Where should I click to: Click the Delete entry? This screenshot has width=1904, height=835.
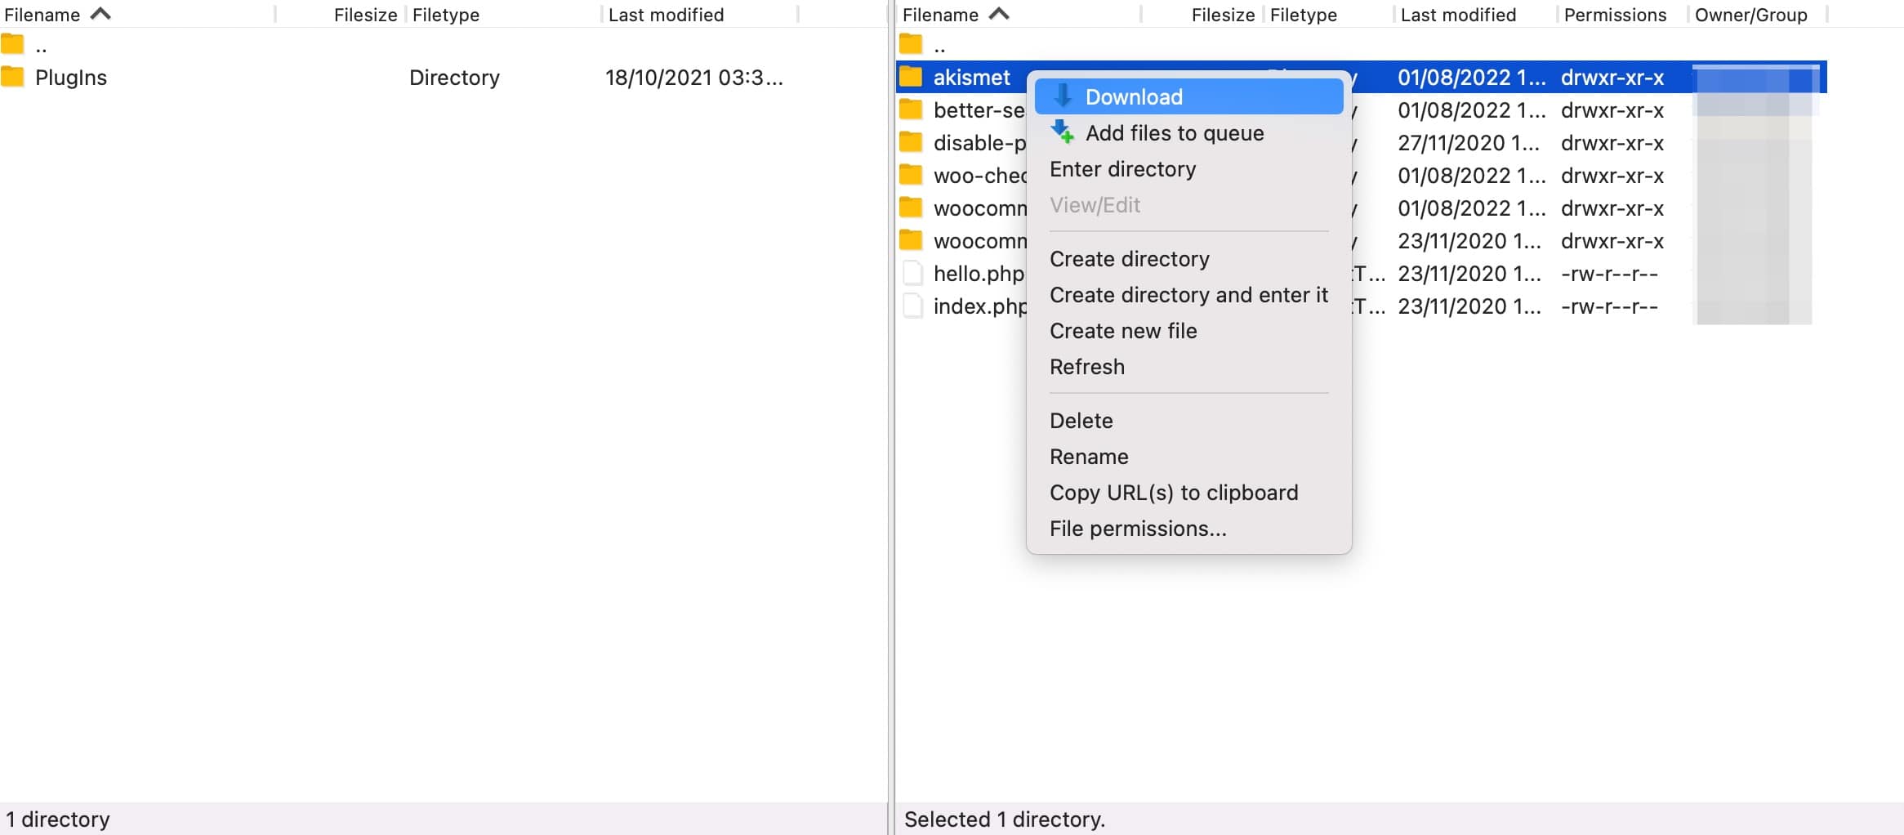[1081, 420]
